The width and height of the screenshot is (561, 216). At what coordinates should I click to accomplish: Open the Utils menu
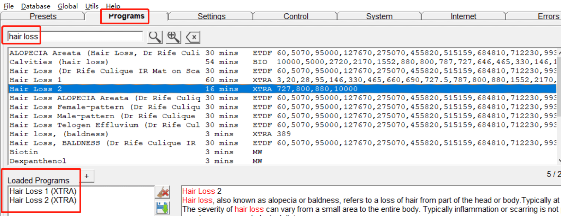click(x=92, y=6)
